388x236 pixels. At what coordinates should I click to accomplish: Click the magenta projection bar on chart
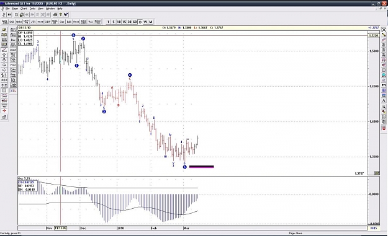[x=201, y=167]
